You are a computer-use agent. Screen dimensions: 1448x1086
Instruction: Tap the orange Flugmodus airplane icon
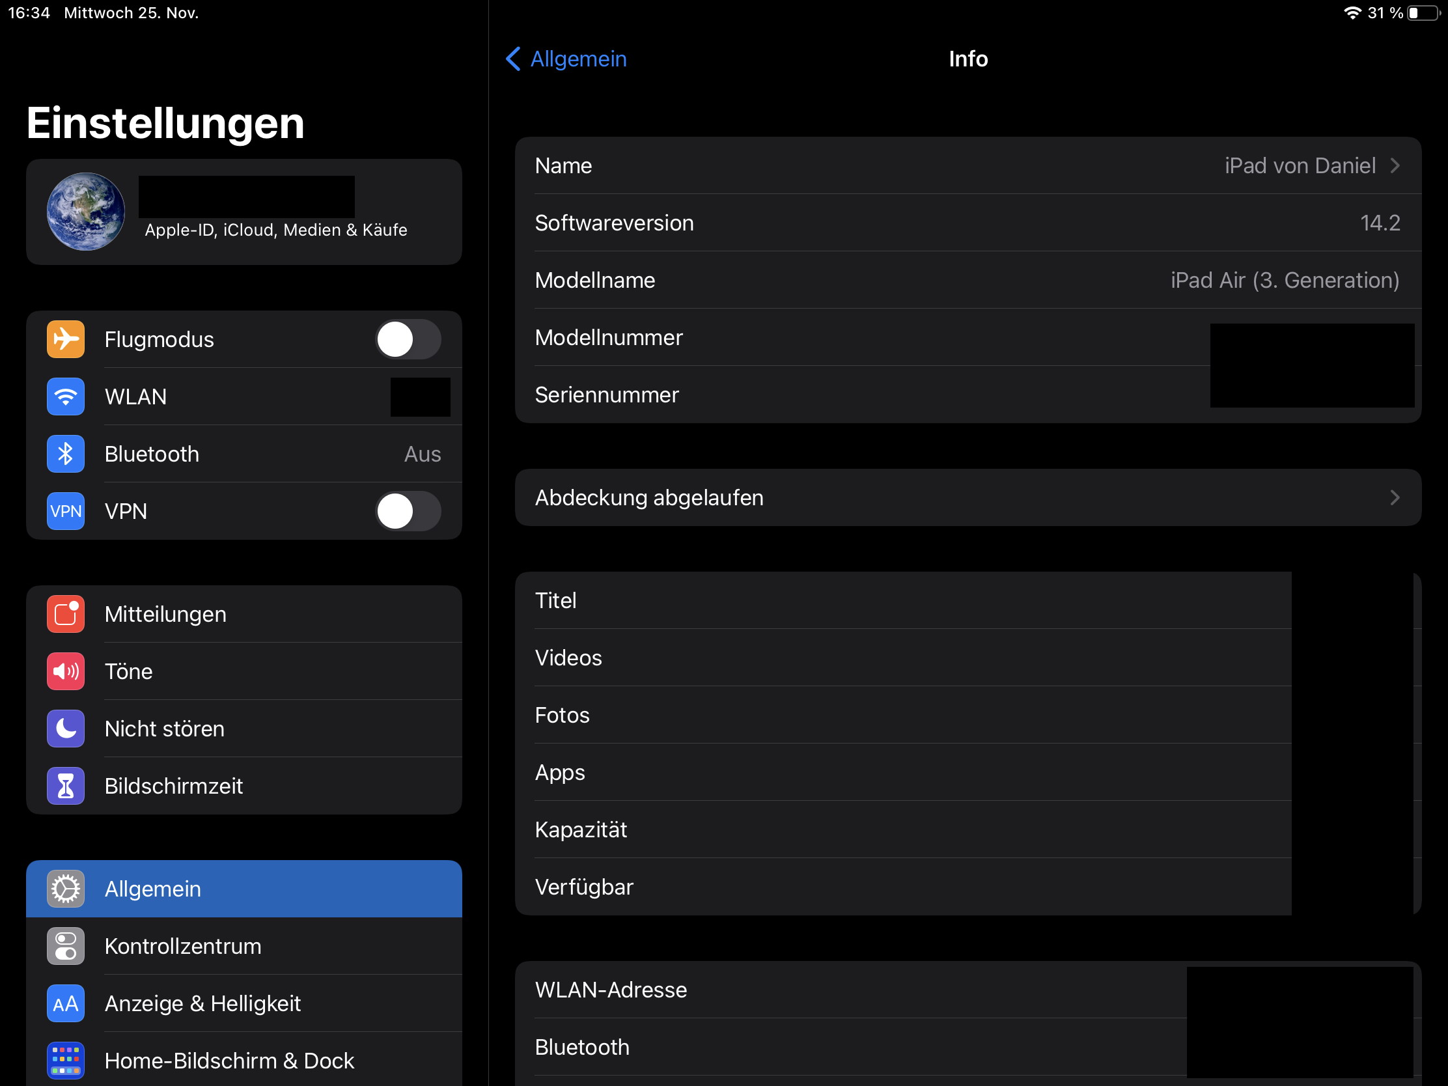[x=66, y=339]
